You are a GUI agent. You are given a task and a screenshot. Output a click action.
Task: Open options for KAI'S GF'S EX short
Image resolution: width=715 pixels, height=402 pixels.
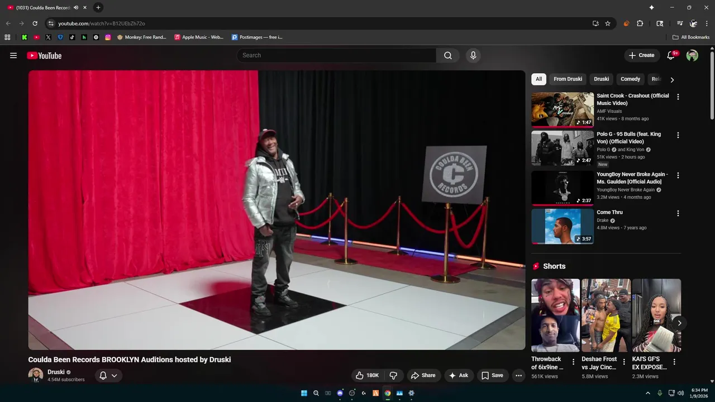pyautogui.click(x=674, y=362)
